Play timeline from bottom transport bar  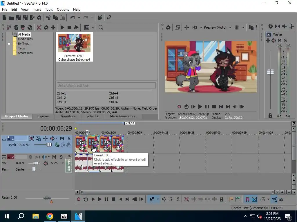pyautogui.click(x=99, y=199)
